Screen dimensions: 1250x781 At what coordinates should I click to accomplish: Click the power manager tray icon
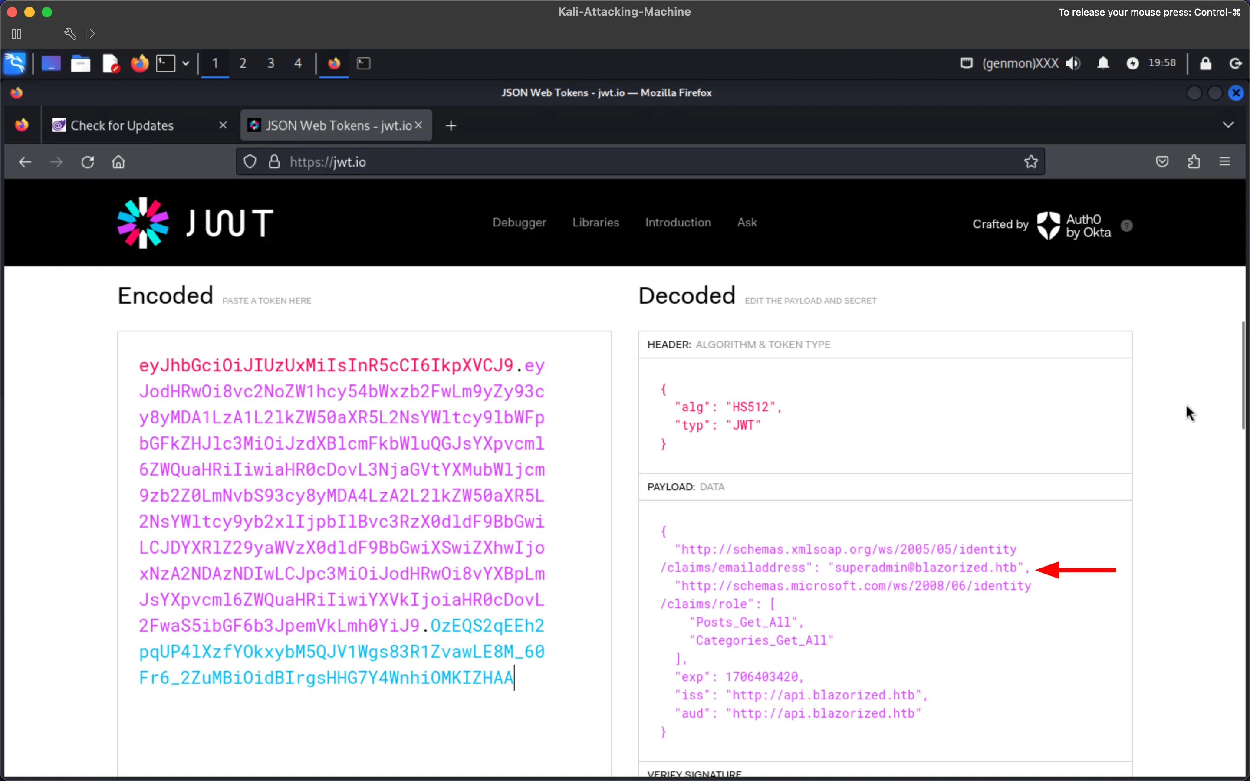[x=1133, y=63]
